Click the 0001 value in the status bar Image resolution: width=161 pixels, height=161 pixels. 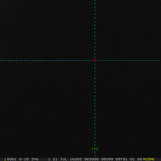pos(12,159)
